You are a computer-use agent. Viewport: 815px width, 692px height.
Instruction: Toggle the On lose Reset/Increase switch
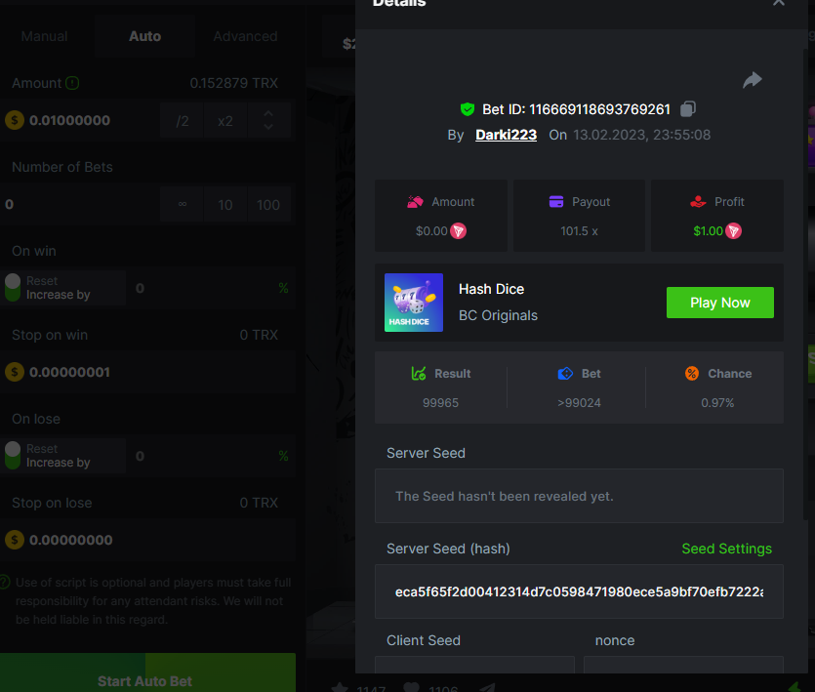(x=13, y=456)
